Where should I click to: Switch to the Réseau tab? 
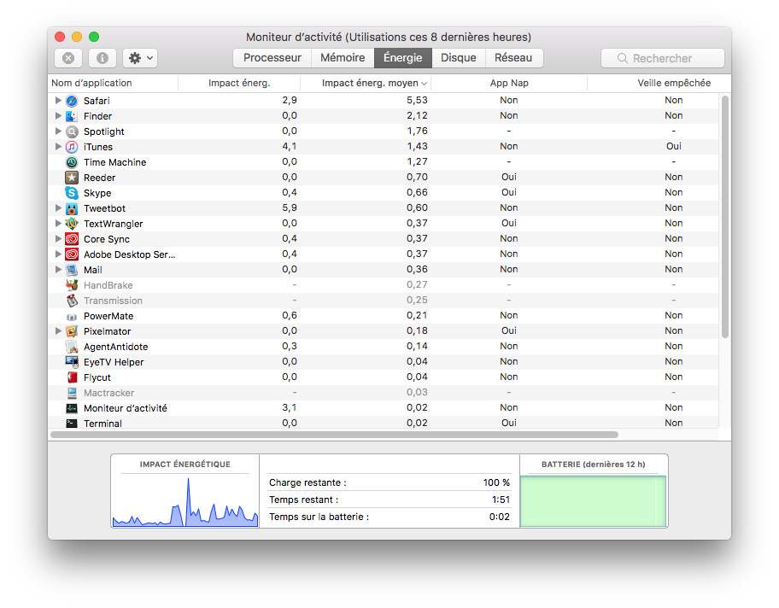tap(513, 57)
